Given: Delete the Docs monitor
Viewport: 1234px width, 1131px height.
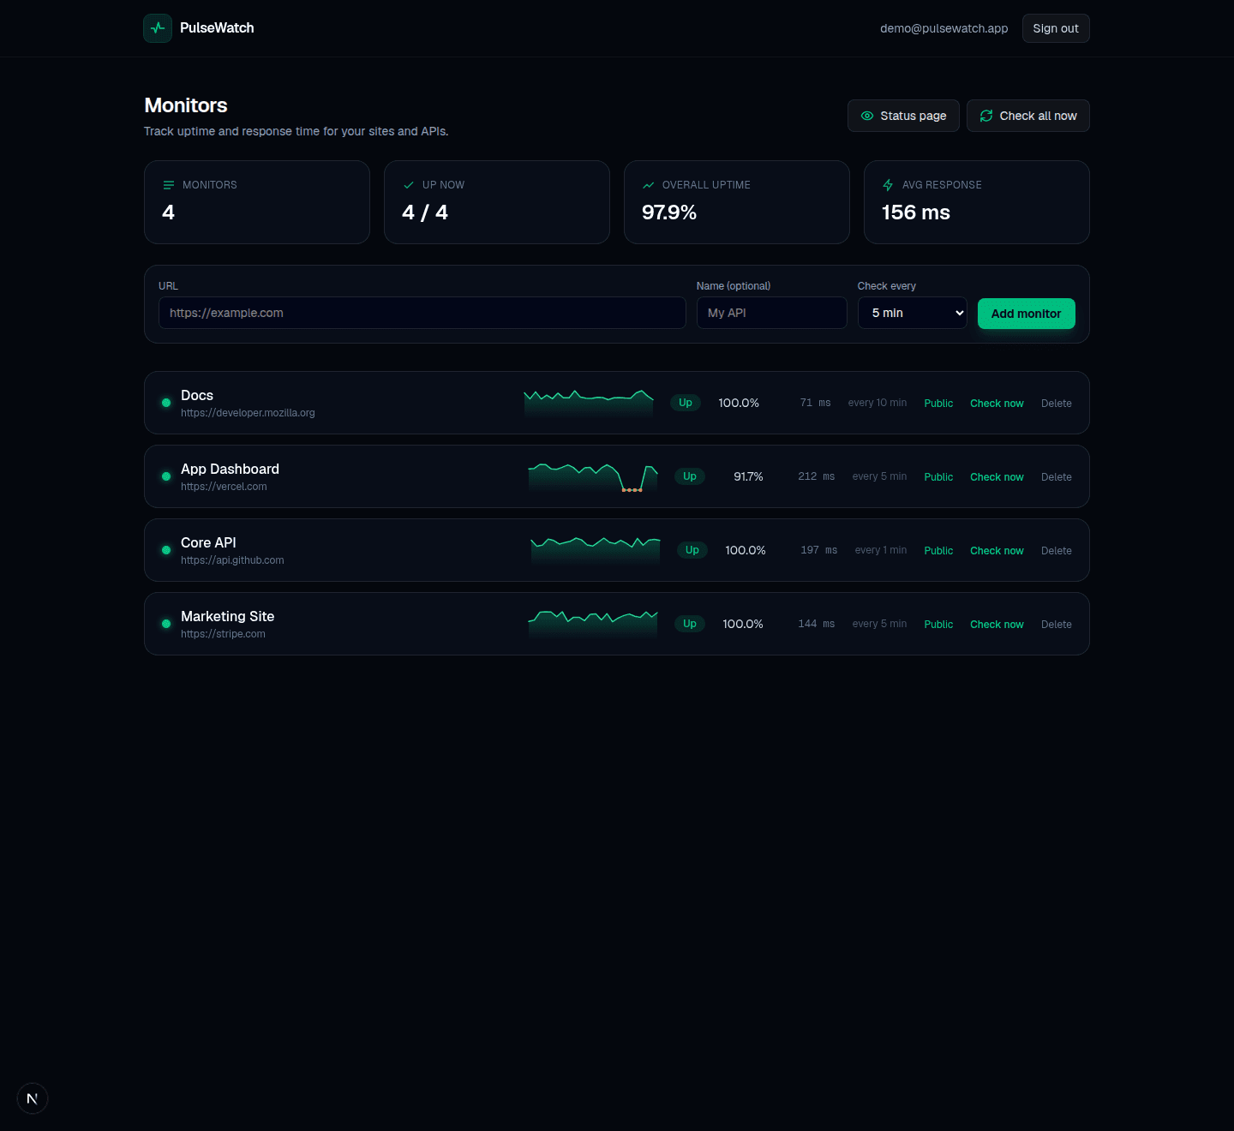Looking at the screenshot, I should click(x=1057, y=404).
